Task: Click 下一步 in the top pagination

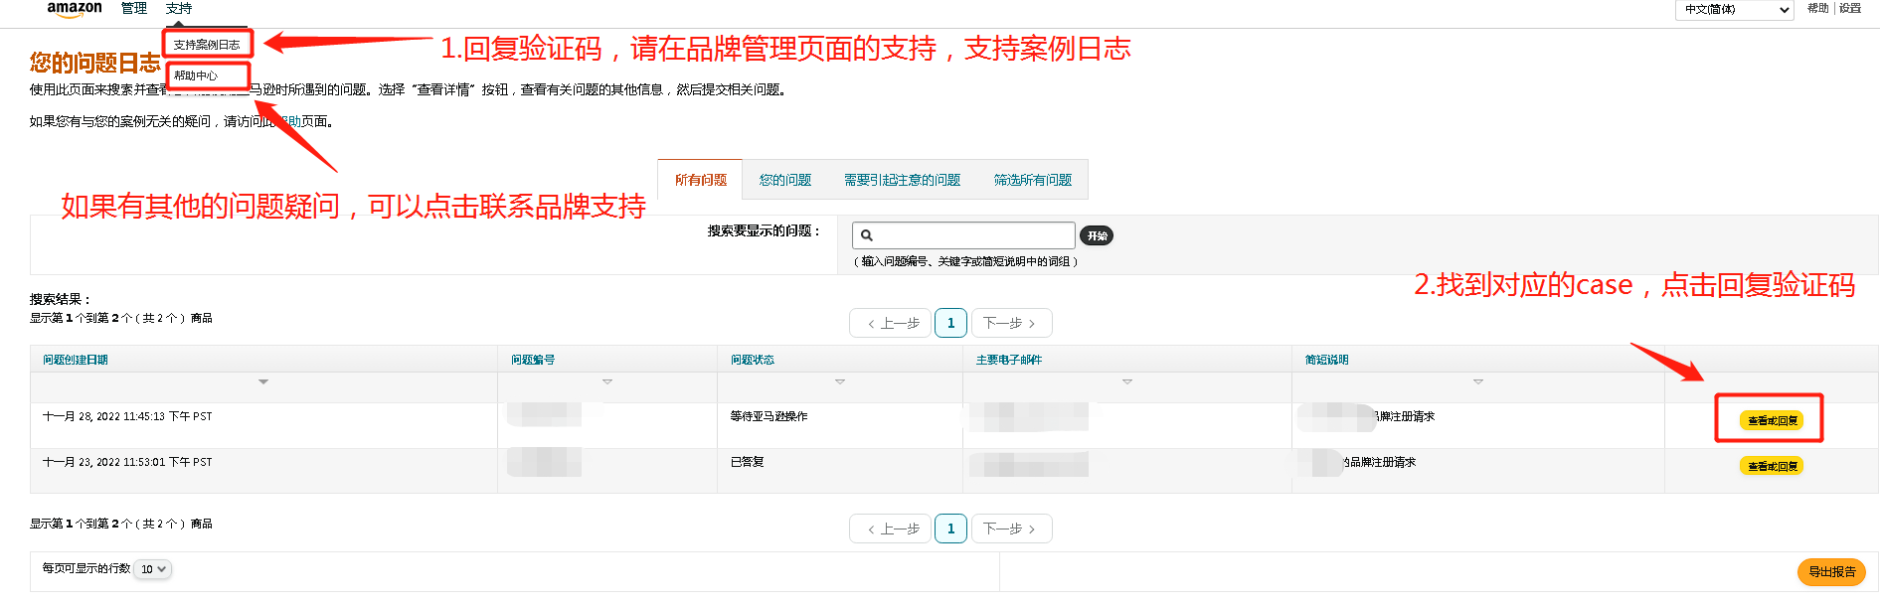Action: point(1010,323)
